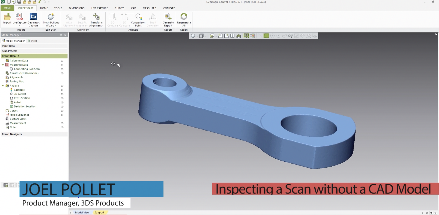Rotate view clockwise icon in viewport toolbar
Viewport: 439px width, 215px height.
coord(226,36)
